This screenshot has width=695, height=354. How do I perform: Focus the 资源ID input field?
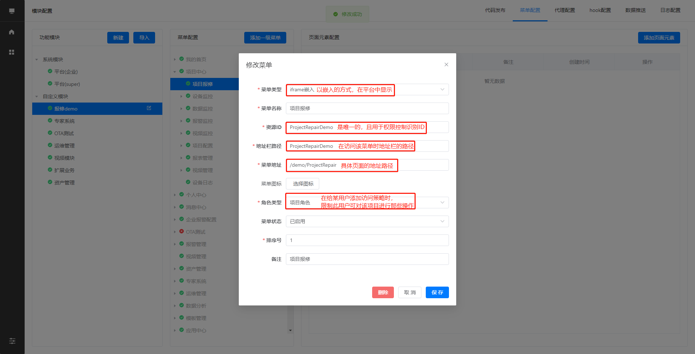click(x=367, y=127)
